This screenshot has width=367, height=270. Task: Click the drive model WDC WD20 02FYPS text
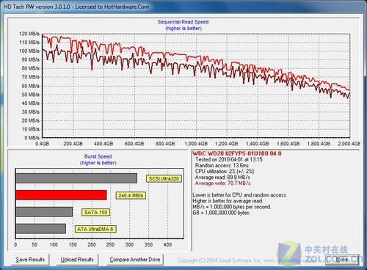tap(237, 153)
